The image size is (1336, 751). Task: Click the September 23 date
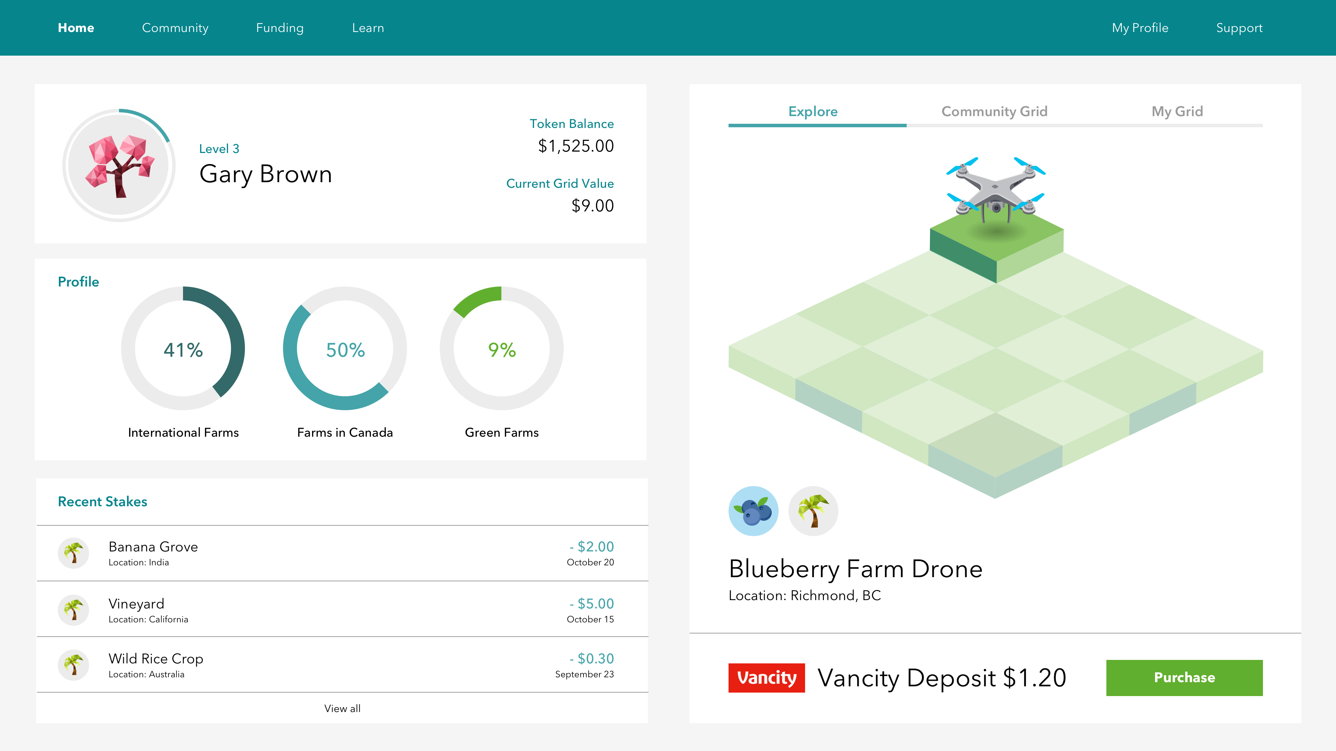[x=584, y=674]
